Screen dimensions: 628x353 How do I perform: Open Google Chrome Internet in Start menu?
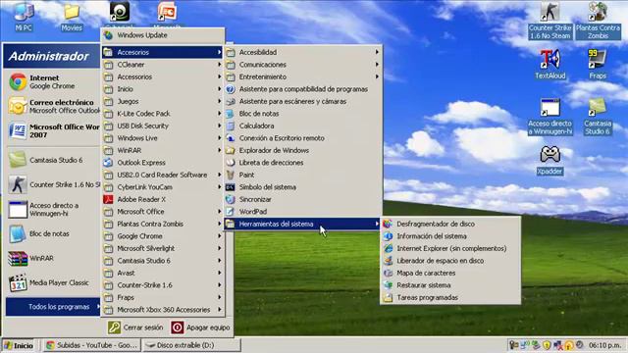pos(52,81)
